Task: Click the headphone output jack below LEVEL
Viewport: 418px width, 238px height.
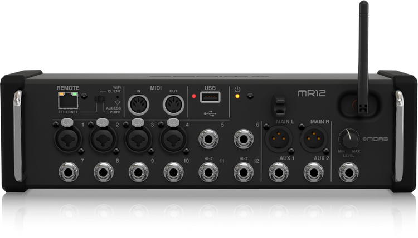Action: coord(348,172)
